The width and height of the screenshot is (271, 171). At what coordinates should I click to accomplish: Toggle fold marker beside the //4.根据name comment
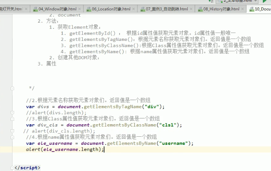click(12, 137)
